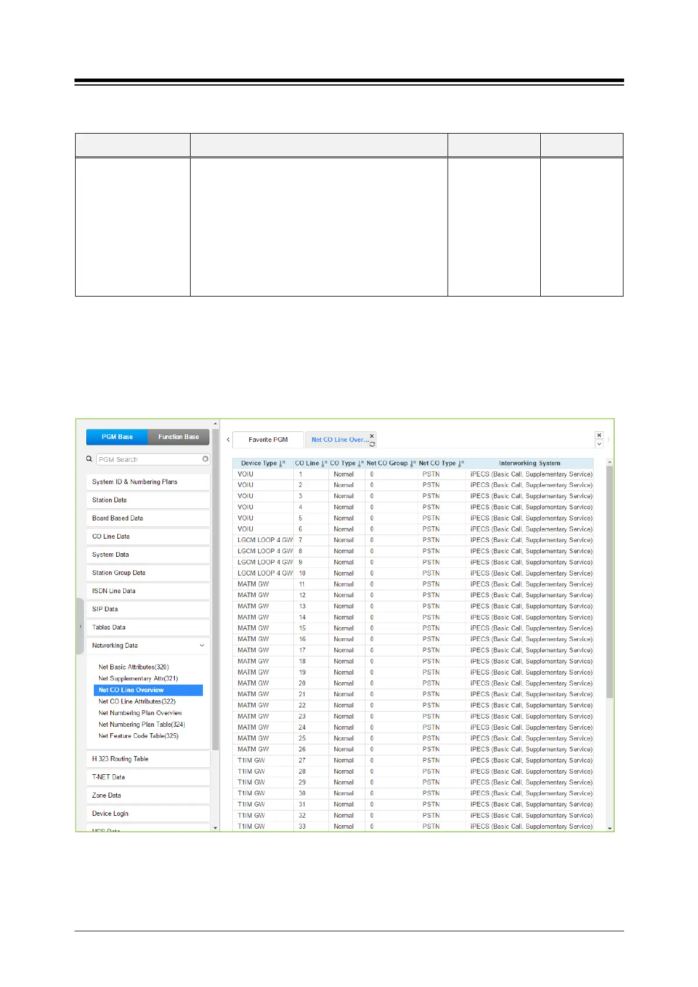The image size is (698, 987).
Task: Expand Device Login menu
Action: point(148,814)
